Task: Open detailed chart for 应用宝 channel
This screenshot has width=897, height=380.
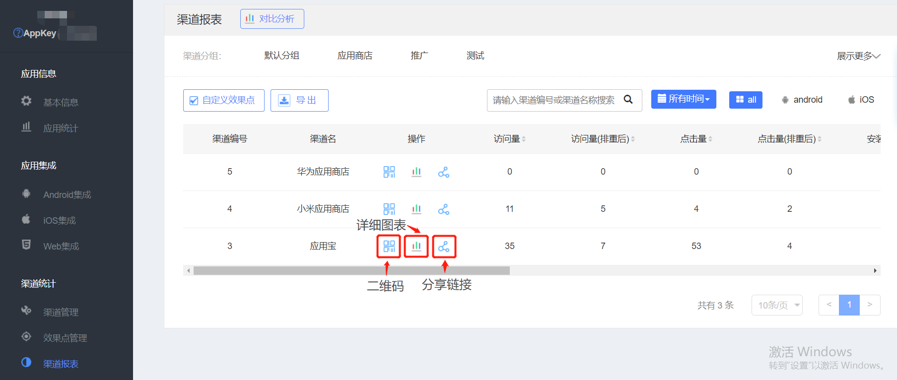Action: coord(416,246)
